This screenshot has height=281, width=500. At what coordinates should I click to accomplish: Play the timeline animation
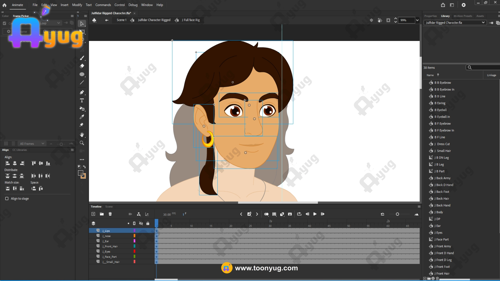point(315,214)
